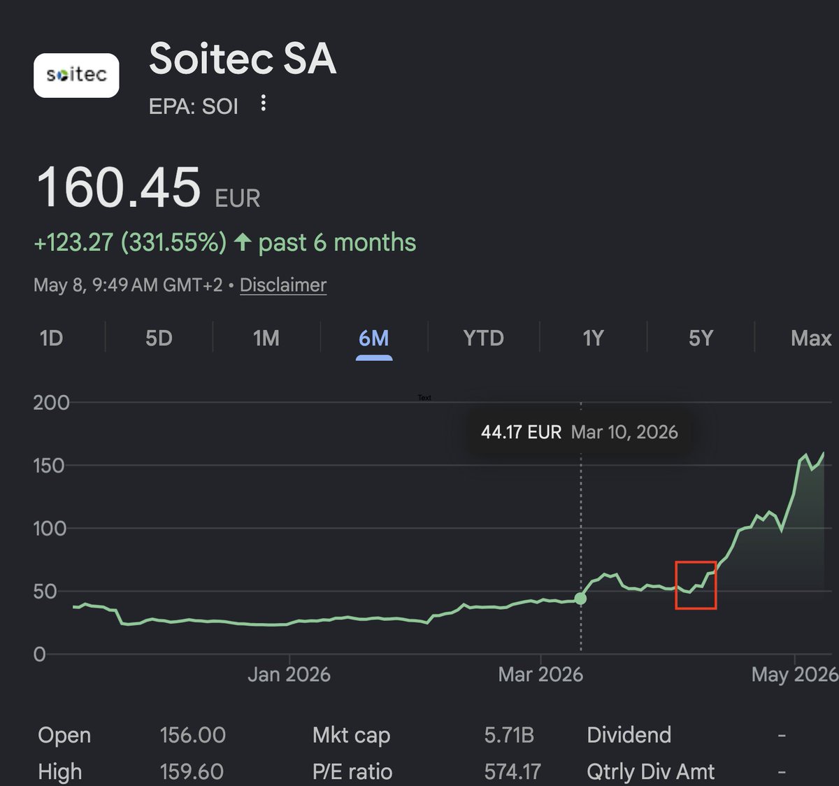Switch chart to Max range
Image resolution: width=839 pixels, height=786 pixels.
[811, 338]
